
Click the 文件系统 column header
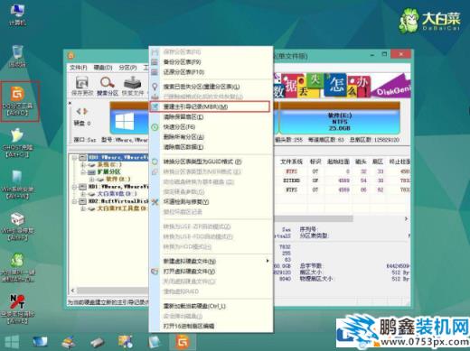pyautogui.click(x=291, y=162)
